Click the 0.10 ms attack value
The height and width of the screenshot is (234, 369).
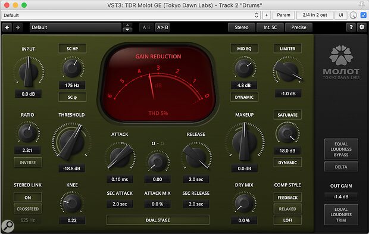point(120,179)
